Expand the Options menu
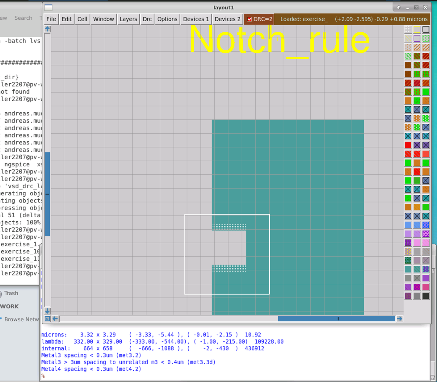 tap(167, 19)
